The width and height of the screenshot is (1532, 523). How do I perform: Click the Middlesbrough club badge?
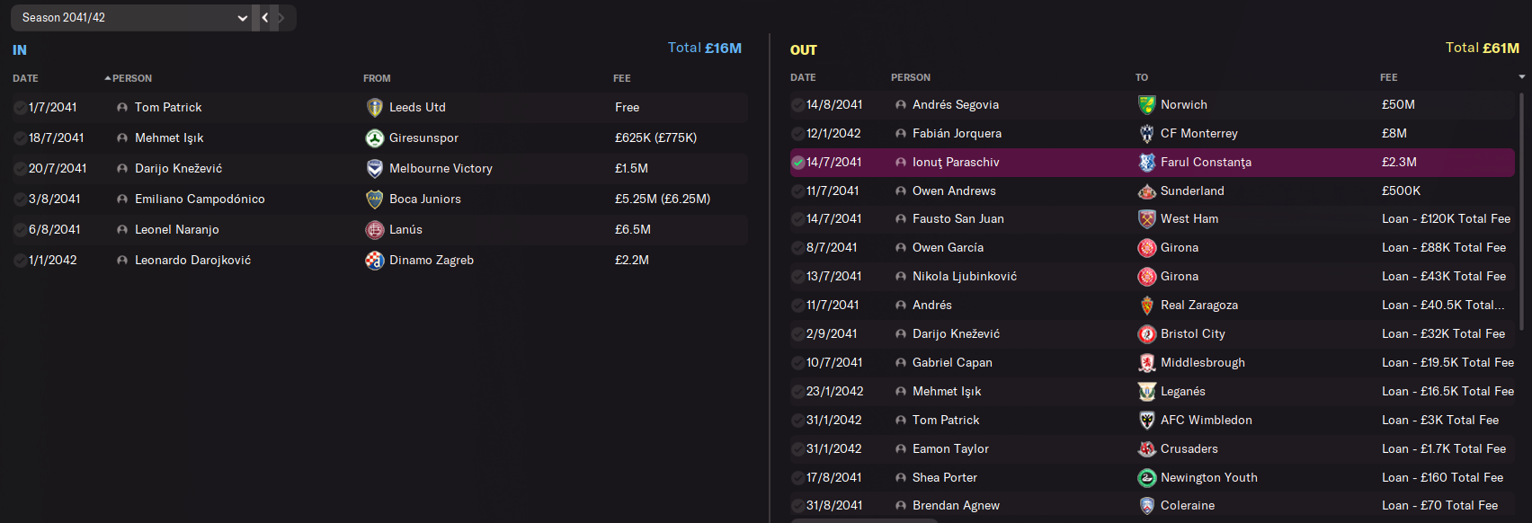tap(1146, 363)
